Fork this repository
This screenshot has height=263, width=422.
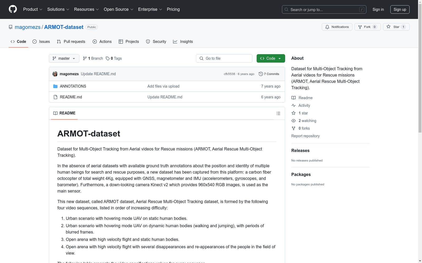coord(367,27)
